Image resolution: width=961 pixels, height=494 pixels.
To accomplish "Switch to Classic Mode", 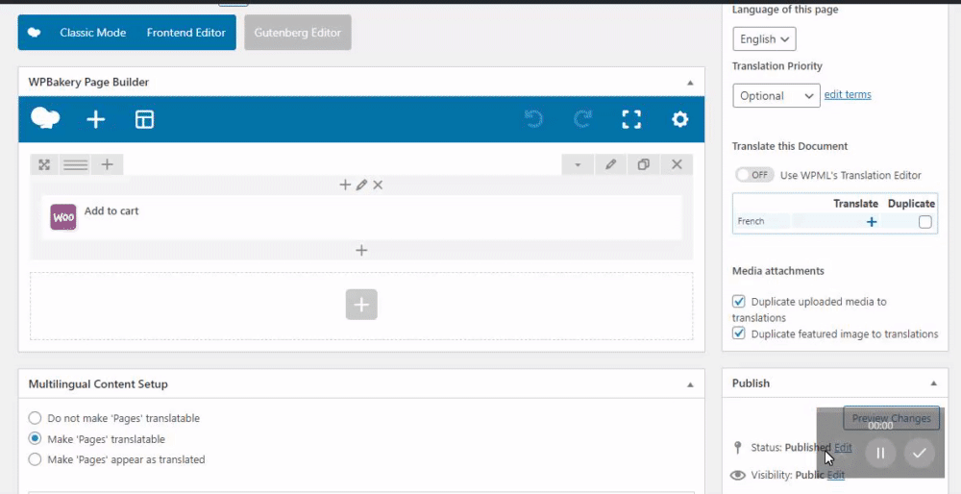I will pyautogui.click(x=93, y=33).
